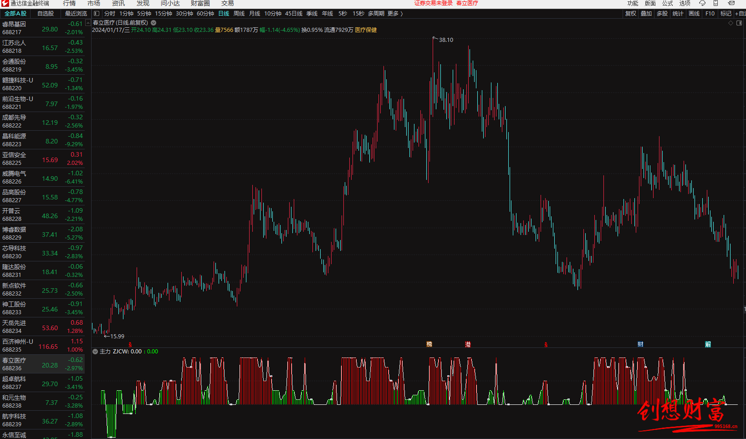Select 亚信安全 688225 in stock list
The image size is (746, 439).
click(x=42, y=158)
